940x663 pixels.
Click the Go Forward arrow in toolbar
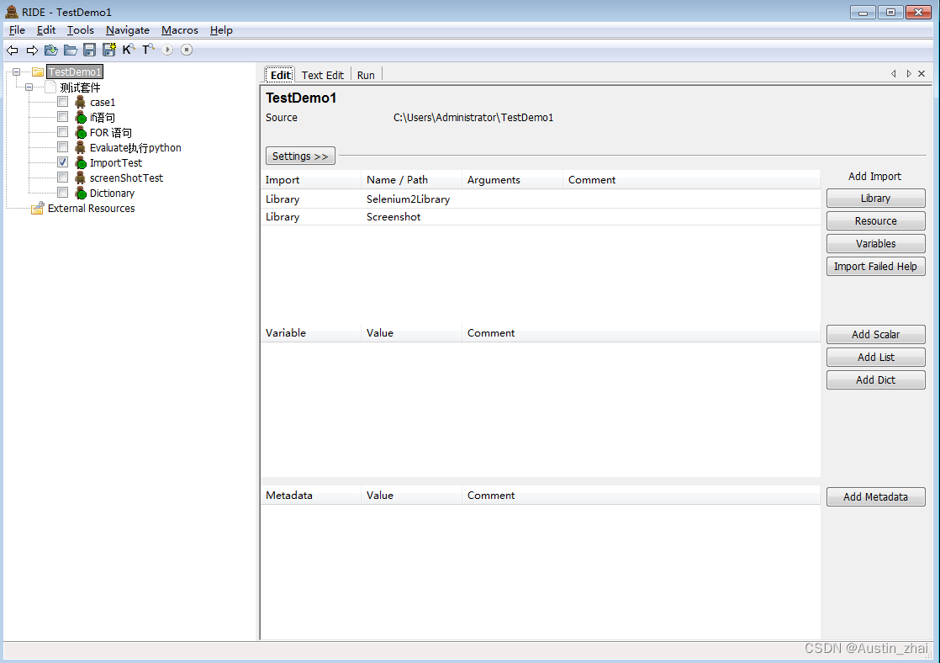[x=32, y=50]
